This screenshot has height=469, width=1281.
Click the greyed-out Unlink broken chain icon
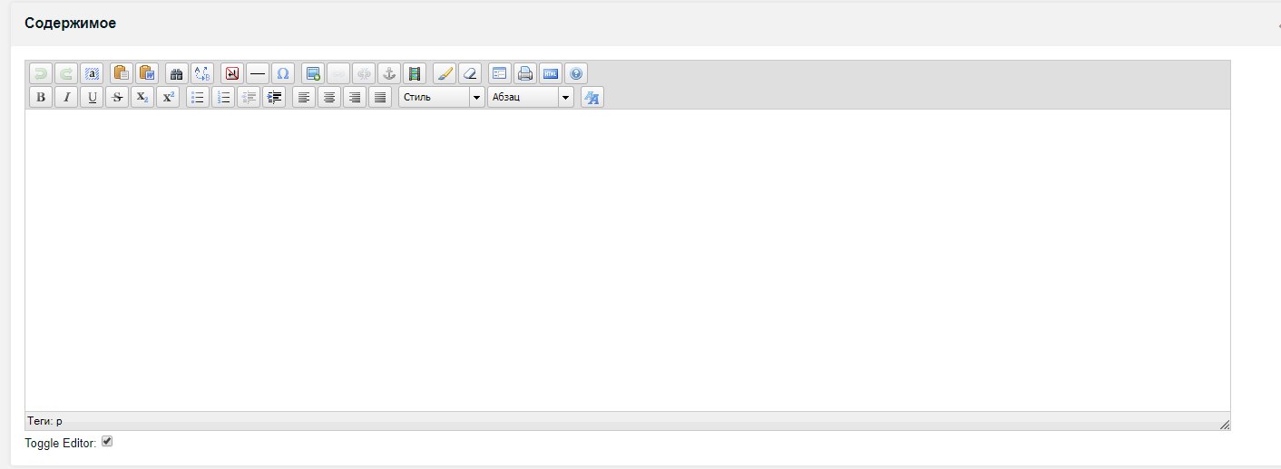click(364, 73)
